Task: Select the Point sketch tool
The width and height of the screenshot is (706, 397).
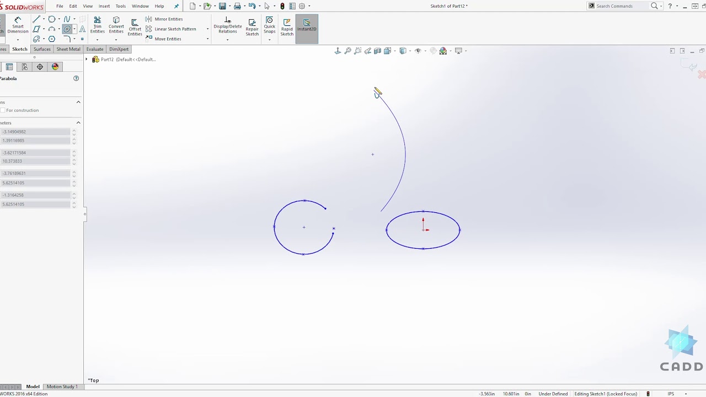Action: pyautogui.click(x=82, y=39)
